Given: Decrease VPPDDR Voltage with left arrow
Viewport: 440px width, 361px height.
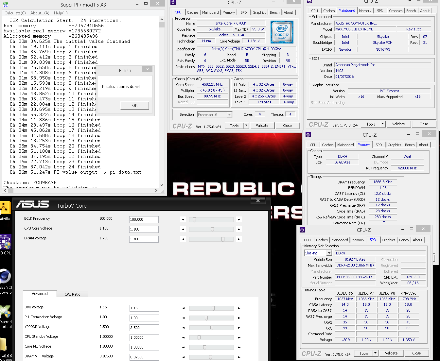Looking at the screenshot, I should [x=183, y=328].
